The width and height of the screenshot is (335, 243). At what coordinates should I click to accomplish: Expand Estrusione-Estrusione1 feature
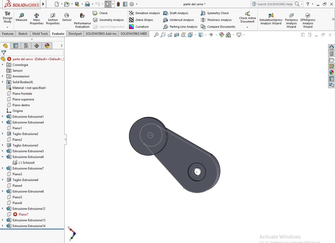(x=3, y=116)
